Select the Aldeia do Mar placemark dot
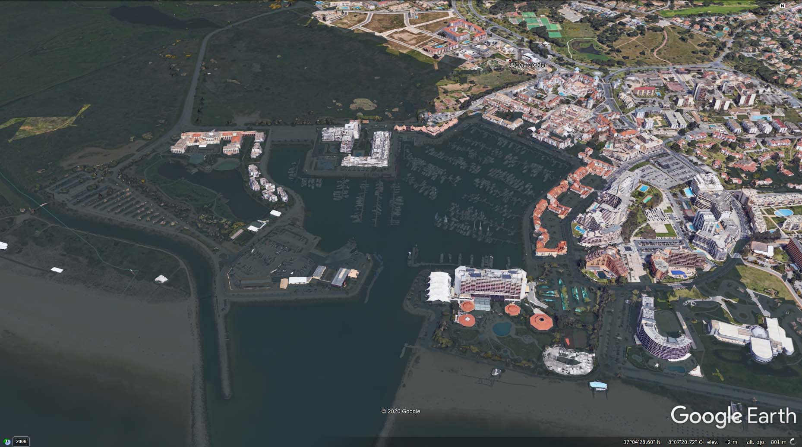The height and width of the screenshot is (447, 802). (510, 60)
